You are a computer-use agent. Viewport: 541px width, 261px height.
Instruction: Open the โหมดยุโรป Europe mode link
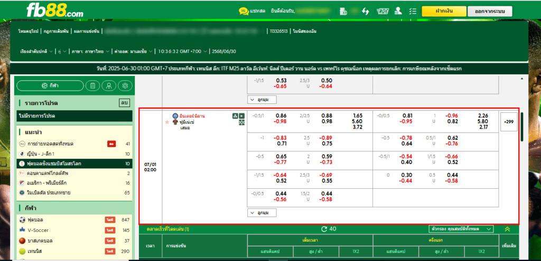tap(29, 31)
